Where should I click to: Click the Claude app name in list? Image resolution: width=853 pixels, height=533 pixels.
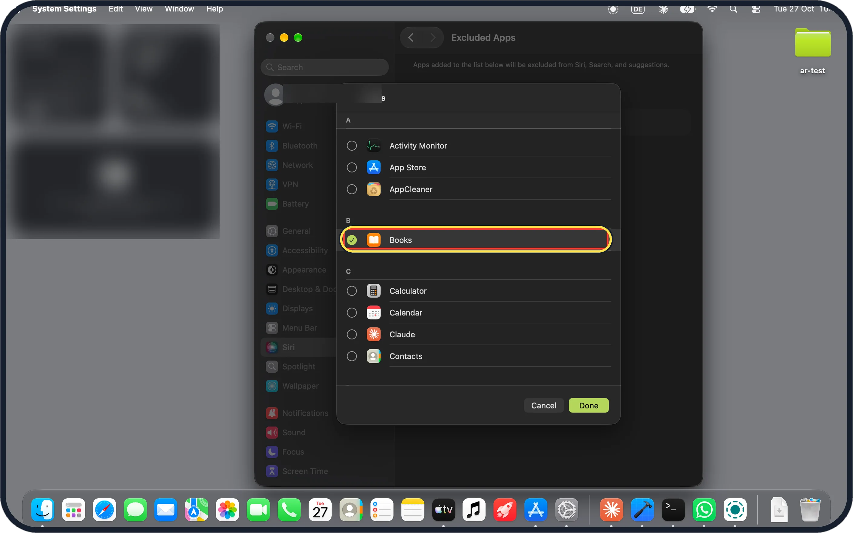point(402,335)
